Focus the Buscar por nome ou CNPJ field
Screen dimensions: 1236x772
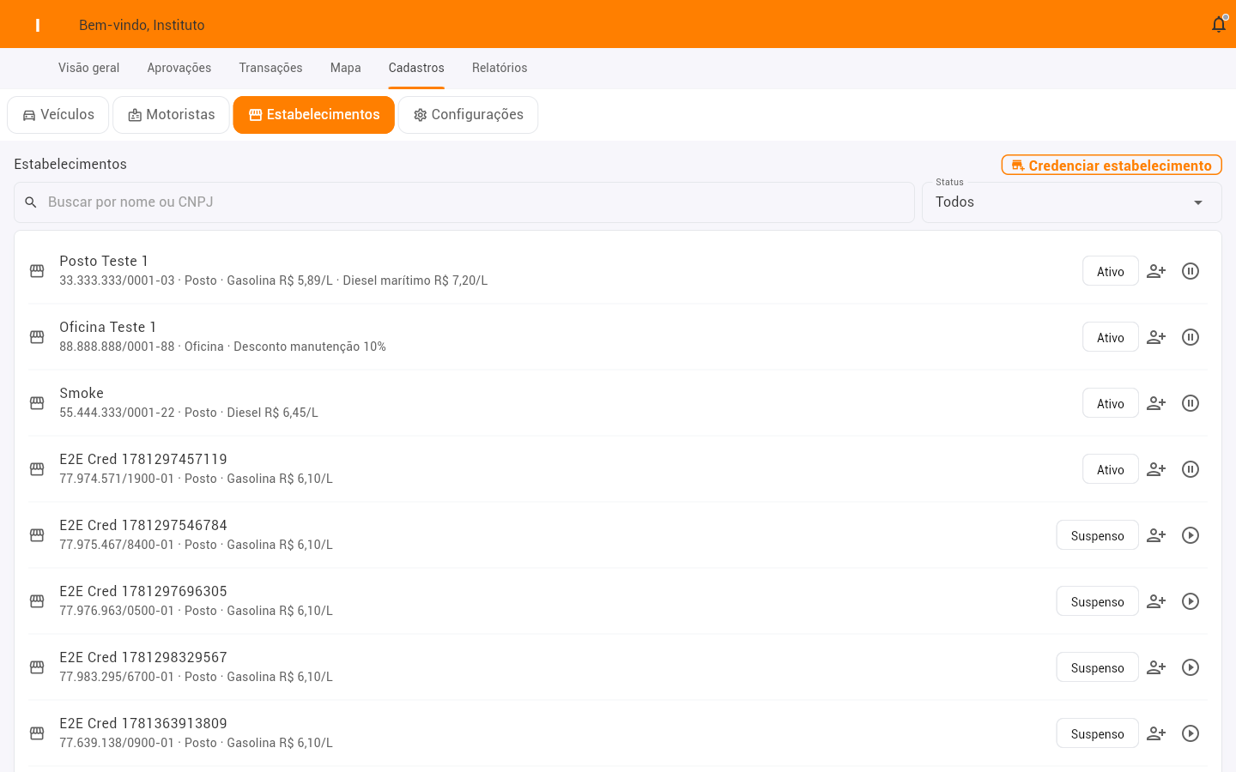coord(464,202)
